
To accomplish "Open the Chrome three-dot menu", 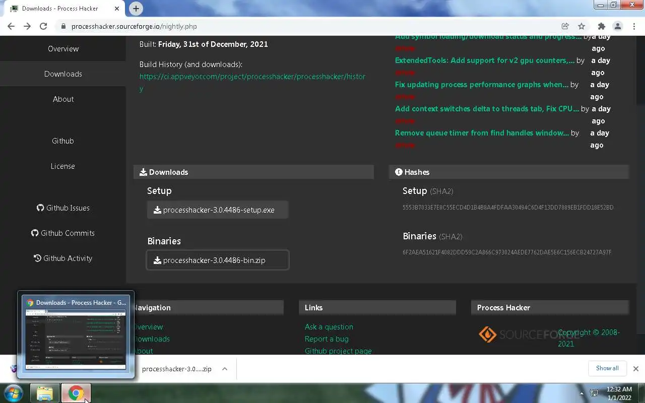I will (x=633, y=26).
